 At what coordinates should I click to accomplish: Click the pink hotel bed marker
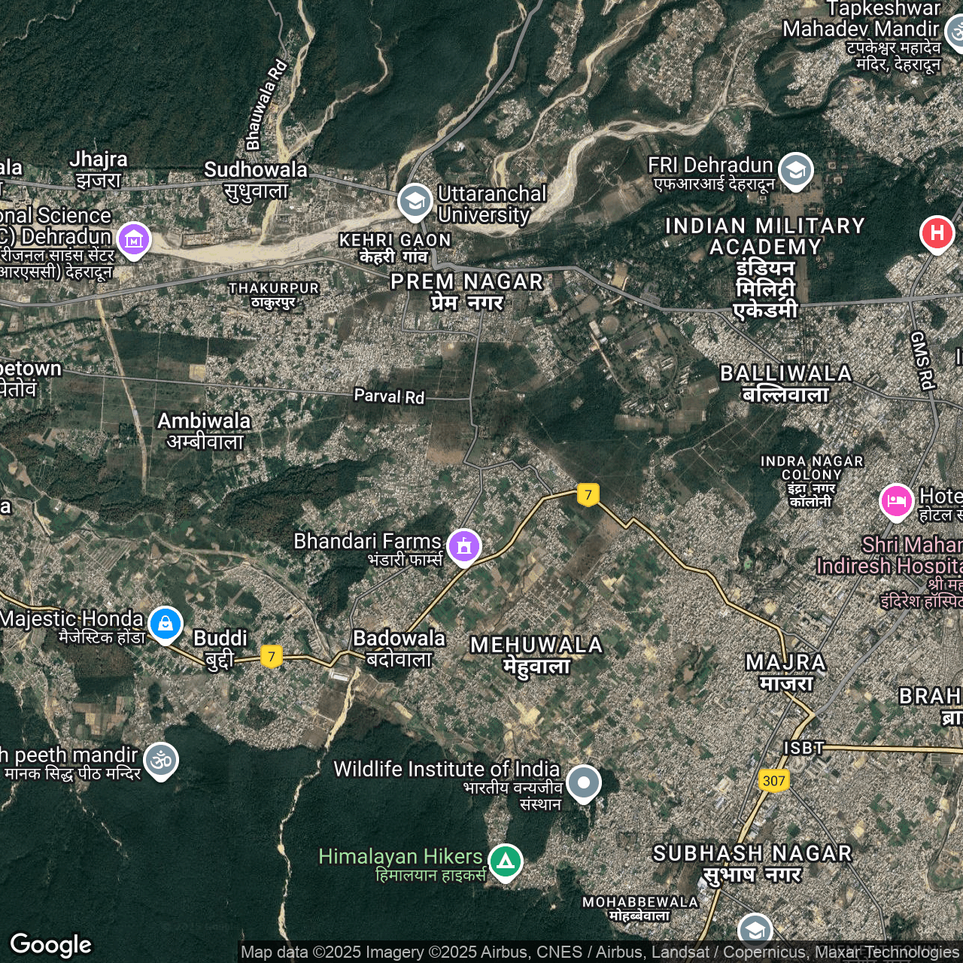point(896,501)
